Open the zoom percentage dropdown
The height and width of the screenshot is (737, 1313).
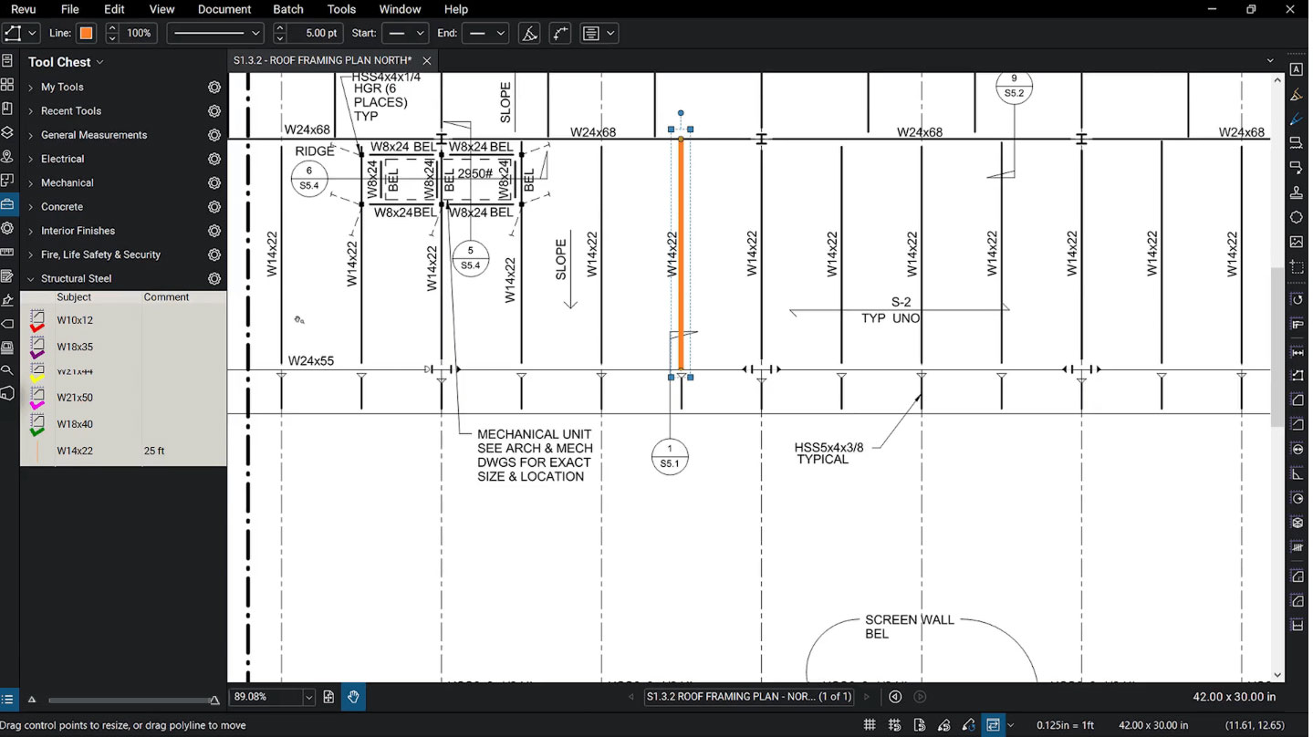(x=308, y=697)
